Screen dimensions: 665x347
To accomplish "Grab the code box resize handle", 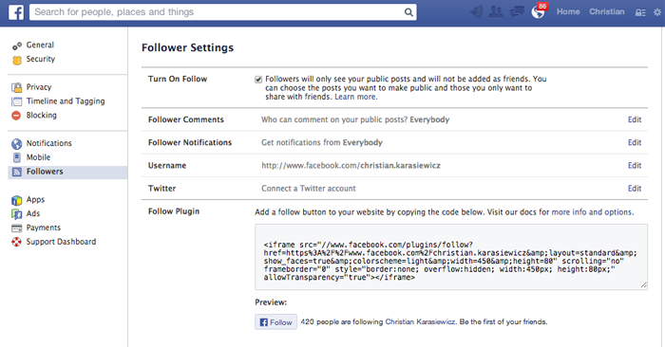I will [x=643, y=285].
